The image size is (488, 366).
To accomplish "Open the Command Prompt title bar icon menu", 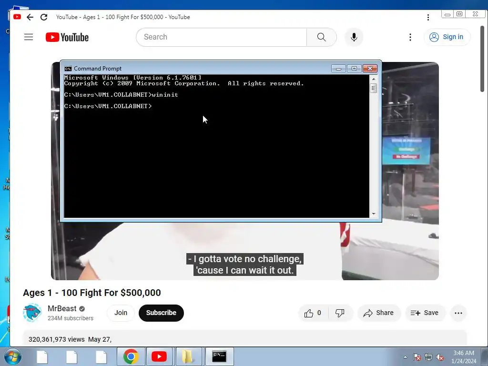I will tap(68, 69).
